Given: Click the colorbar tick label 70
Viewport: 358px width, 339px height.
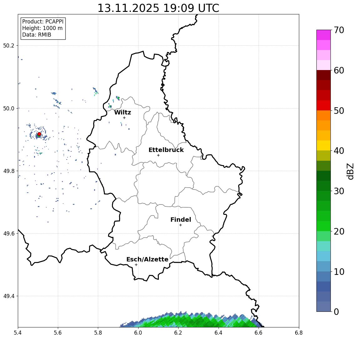Looking at the screenshot, I should pyautogui.click(x=339, y=30).
